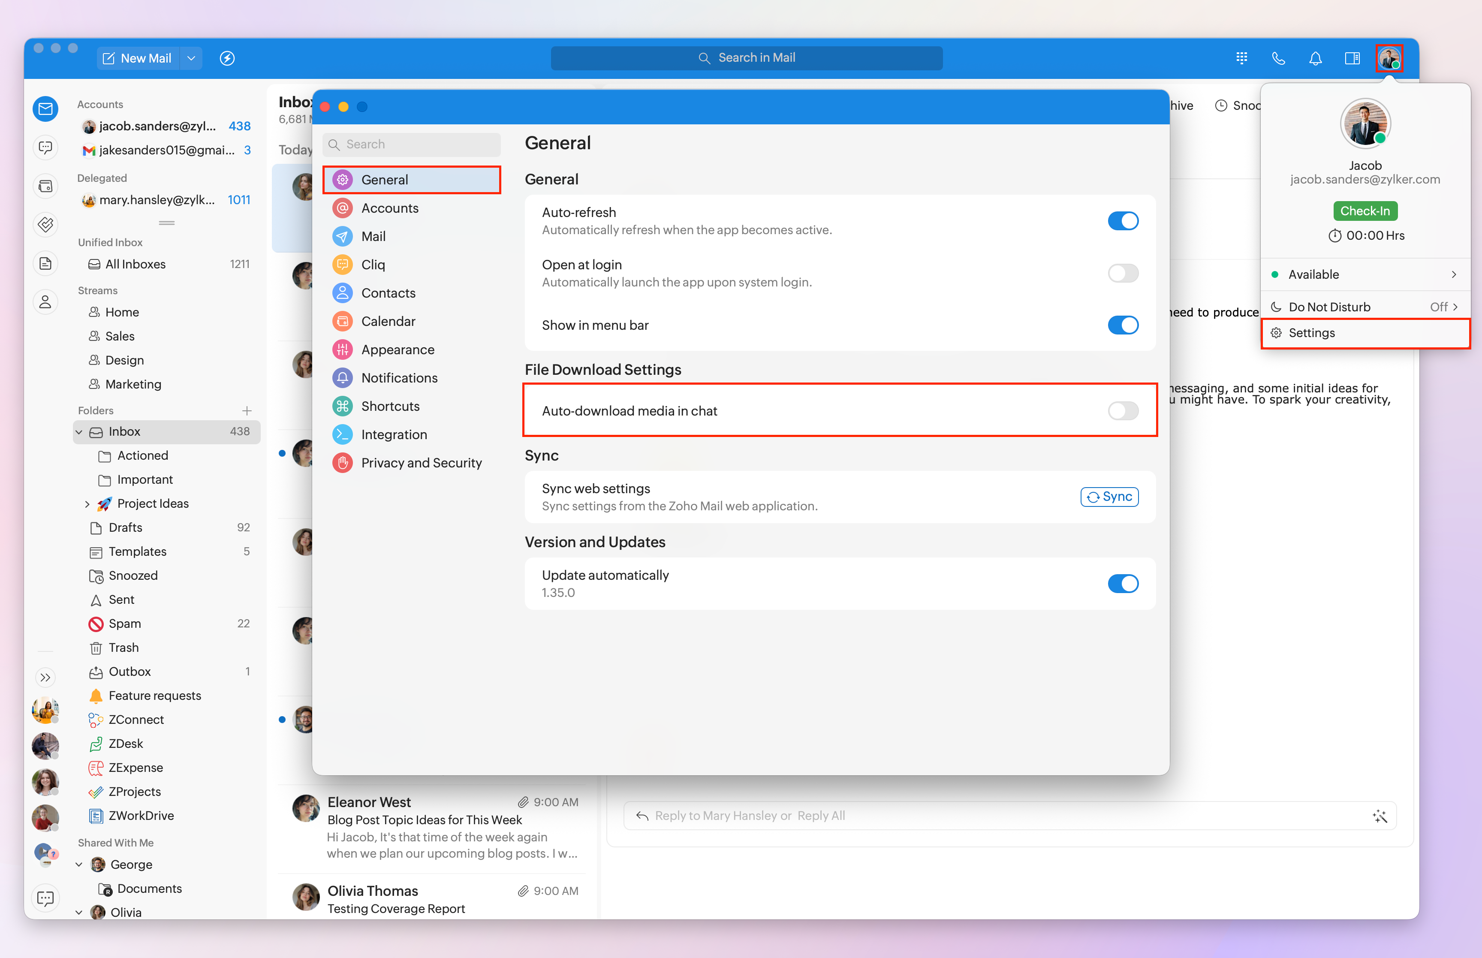The height and width of the screenshot is (958, 1482).
Task: Open the New Mail dropdown arrow
Action: 191,58
